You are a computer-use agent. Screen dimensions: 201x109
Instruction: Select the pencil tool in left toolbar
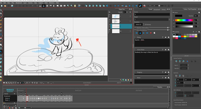click(1, 20)
